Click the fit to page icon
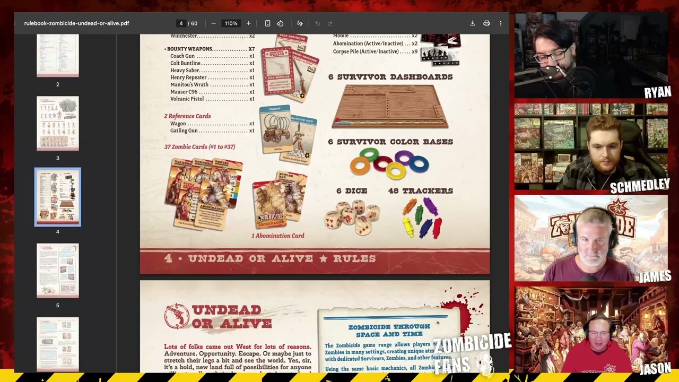679x382 pixels. [x=267, y=23]
